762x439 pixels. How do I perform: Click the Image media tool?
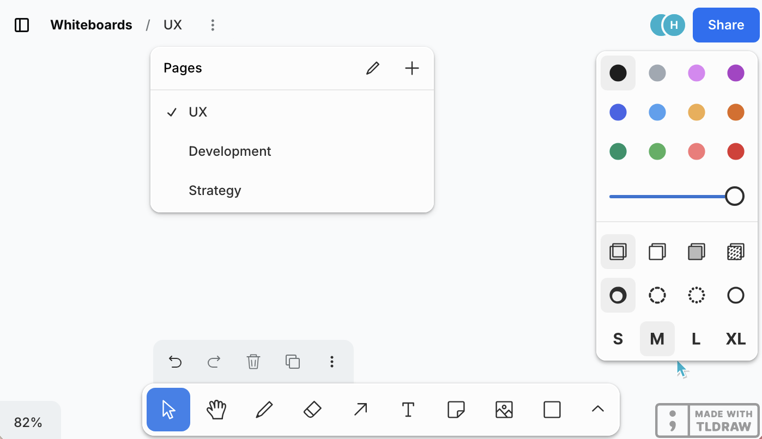(504, 410)
